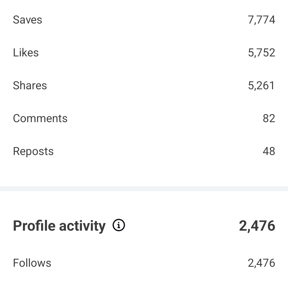The image size is (288, 294).
Task: Click the word Profile in the bold heading
Action: click(x=34, y=226)
